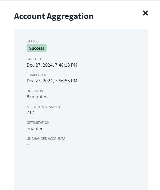Close the Account Aggregation panel
The image size is (160, 190).
pos(145,13)
